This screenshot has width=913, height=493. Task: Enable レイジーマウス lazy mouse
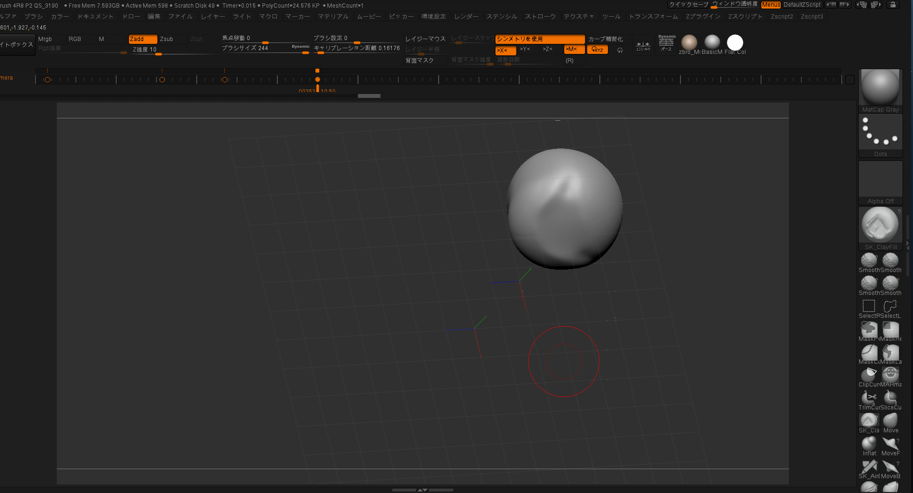click(x=425, y=39)
